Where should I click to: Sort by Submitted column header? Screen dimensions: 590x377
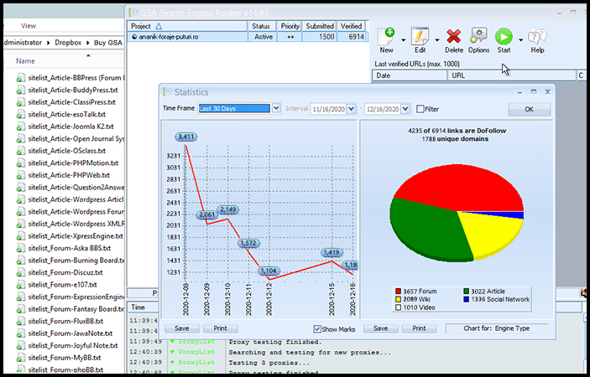pos(320,26)
